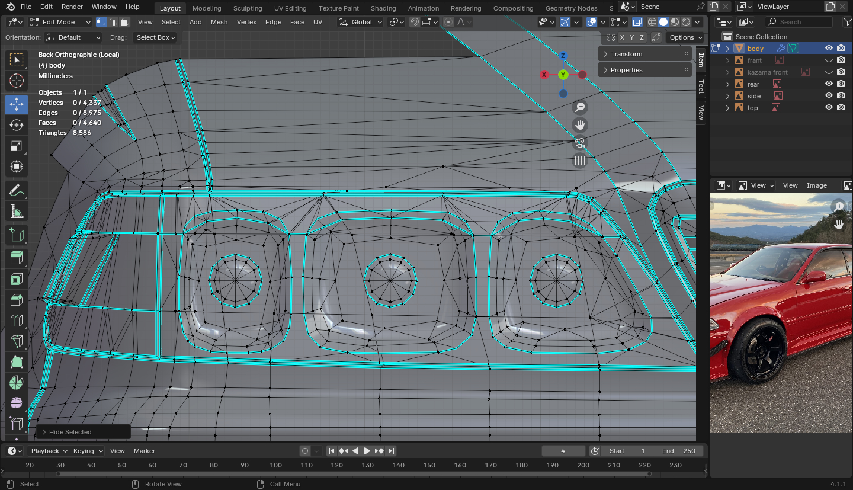Select the Move tool in toolbar
Viewport: 853px width, 490px height.
click(x=17, y=104)
